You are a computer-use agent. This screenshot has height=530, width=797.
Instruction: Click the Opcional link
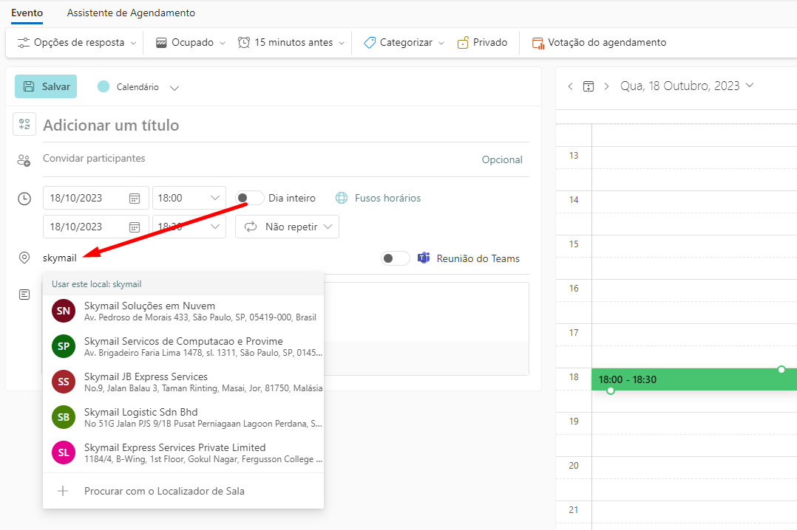(x=502, y=159)
